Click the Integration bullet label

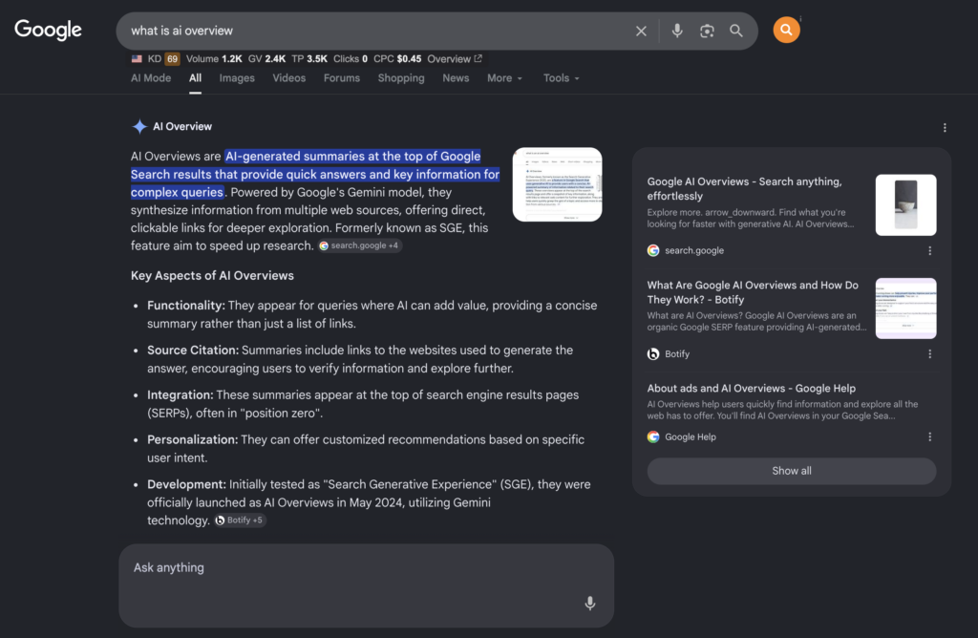coord(181,395)
